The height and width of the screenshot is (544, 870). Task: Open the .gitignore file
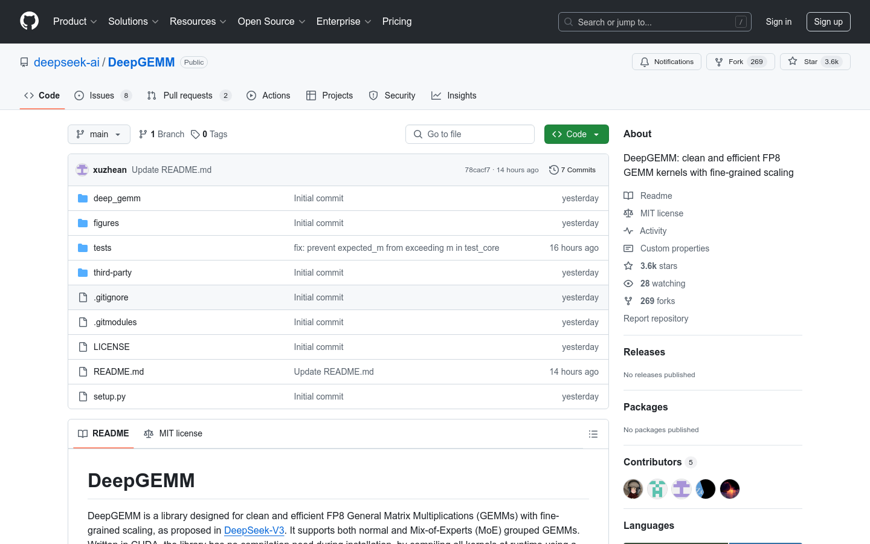click(111, 297)
